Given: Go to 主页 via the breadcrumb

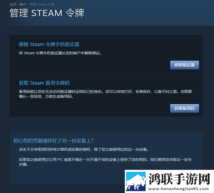Looking at the screenshot, I should (13, 5).
